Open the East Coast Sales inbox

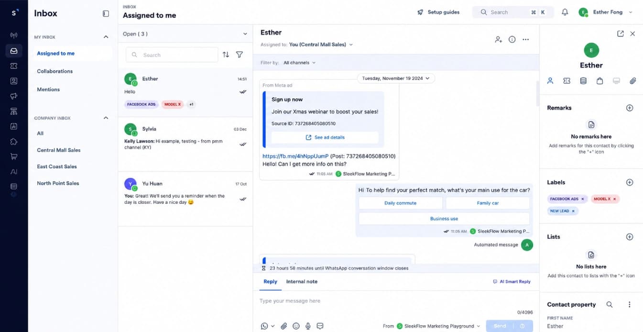click(57, 166)
